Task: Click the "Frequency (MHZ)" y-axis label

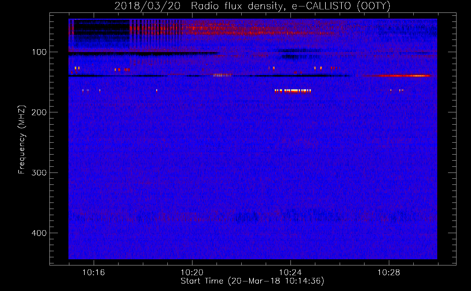Action: 22,140
